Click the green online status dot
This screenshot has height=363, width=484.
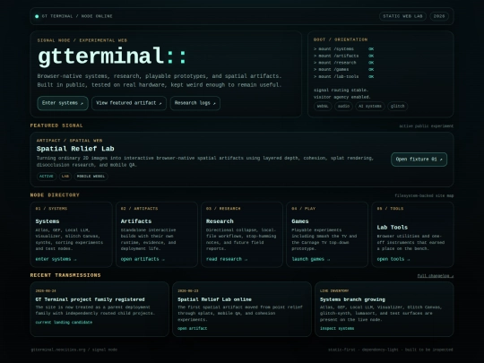click(x=37, y=16)
